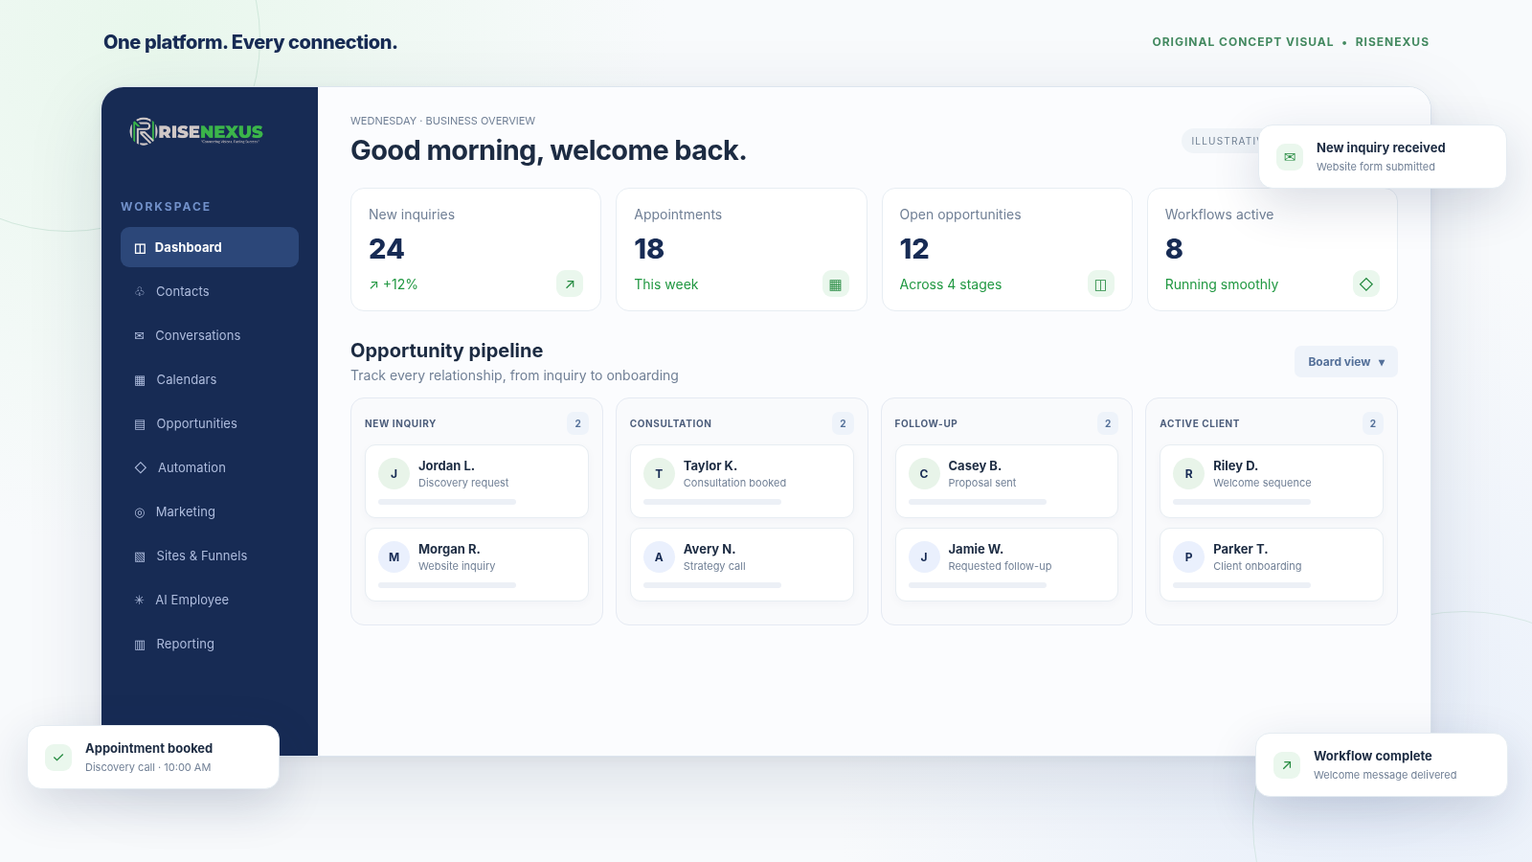Click the Opportunities sidebar icon
Viewport: 1532px width, 862px height.
pos(140,424)
